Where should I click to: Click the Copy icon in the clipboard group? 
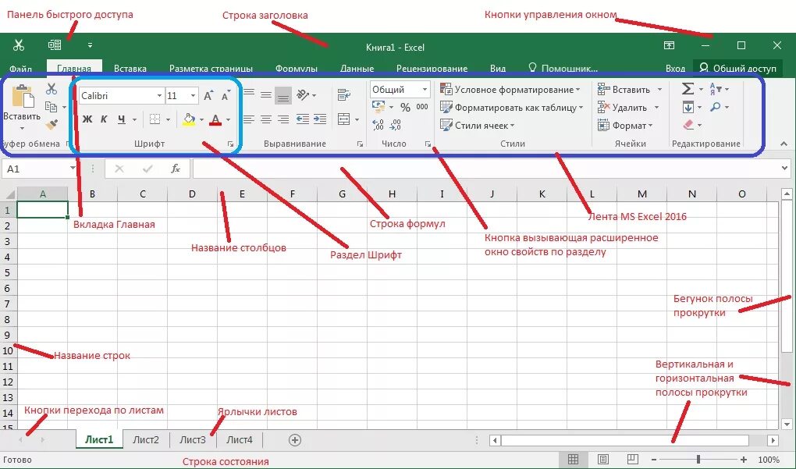click(51, 107)
